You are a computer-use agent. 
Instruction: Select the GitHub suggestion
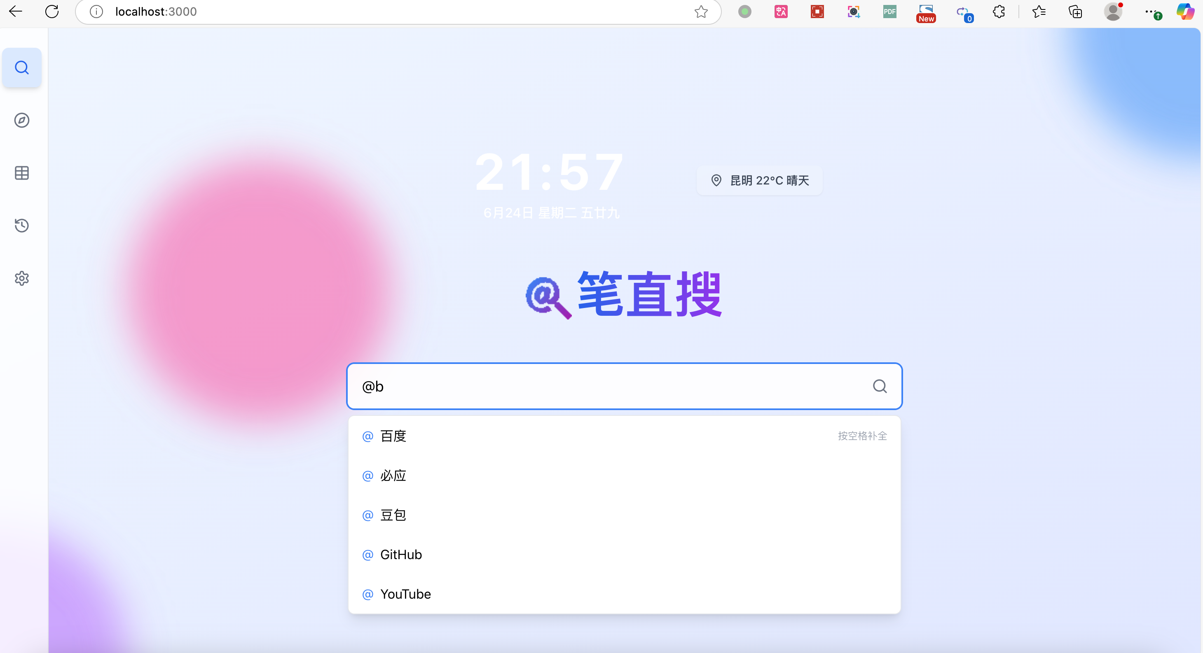tap(625, 555)
